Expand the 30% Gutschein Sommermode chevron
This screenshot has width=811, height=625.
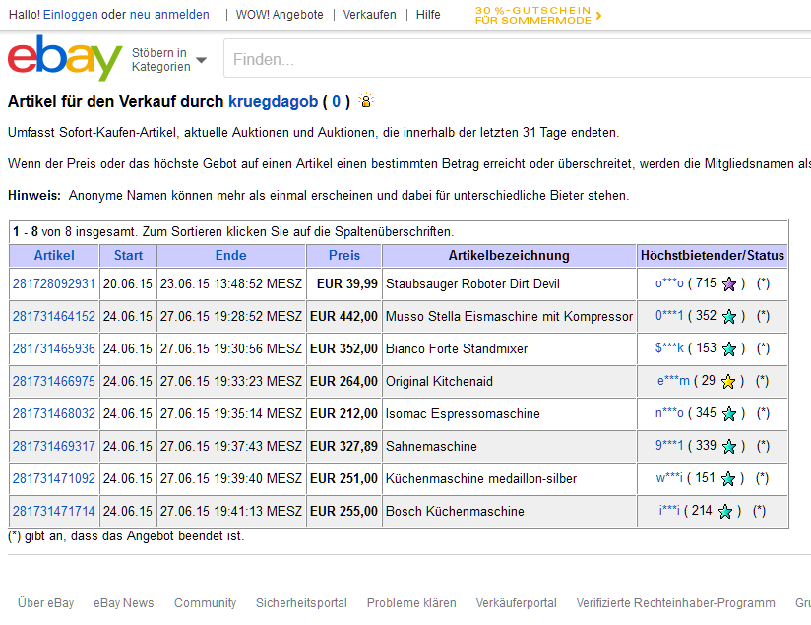coord(599,15)
